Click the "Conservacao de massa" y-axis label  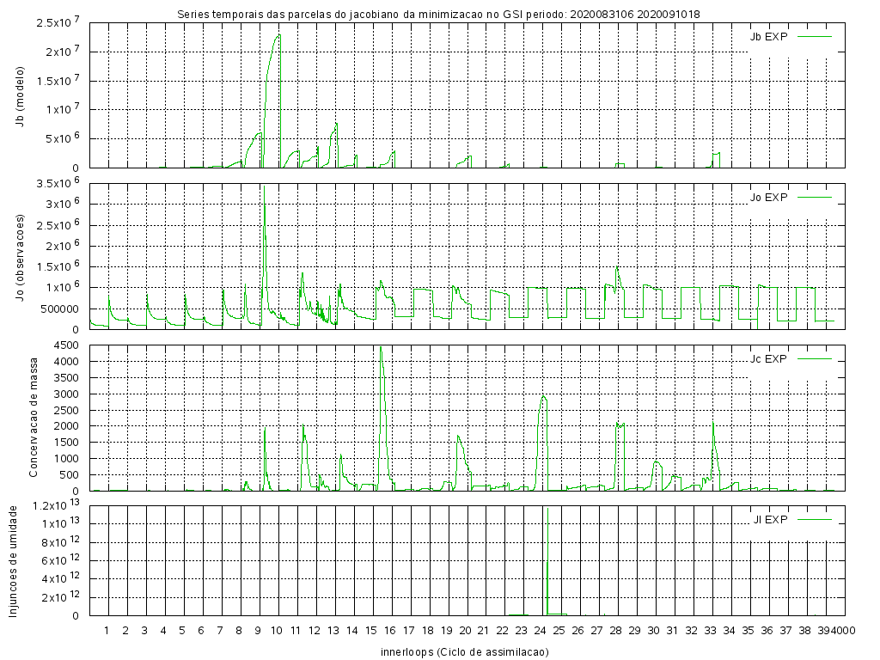click(x=34, y=418)
